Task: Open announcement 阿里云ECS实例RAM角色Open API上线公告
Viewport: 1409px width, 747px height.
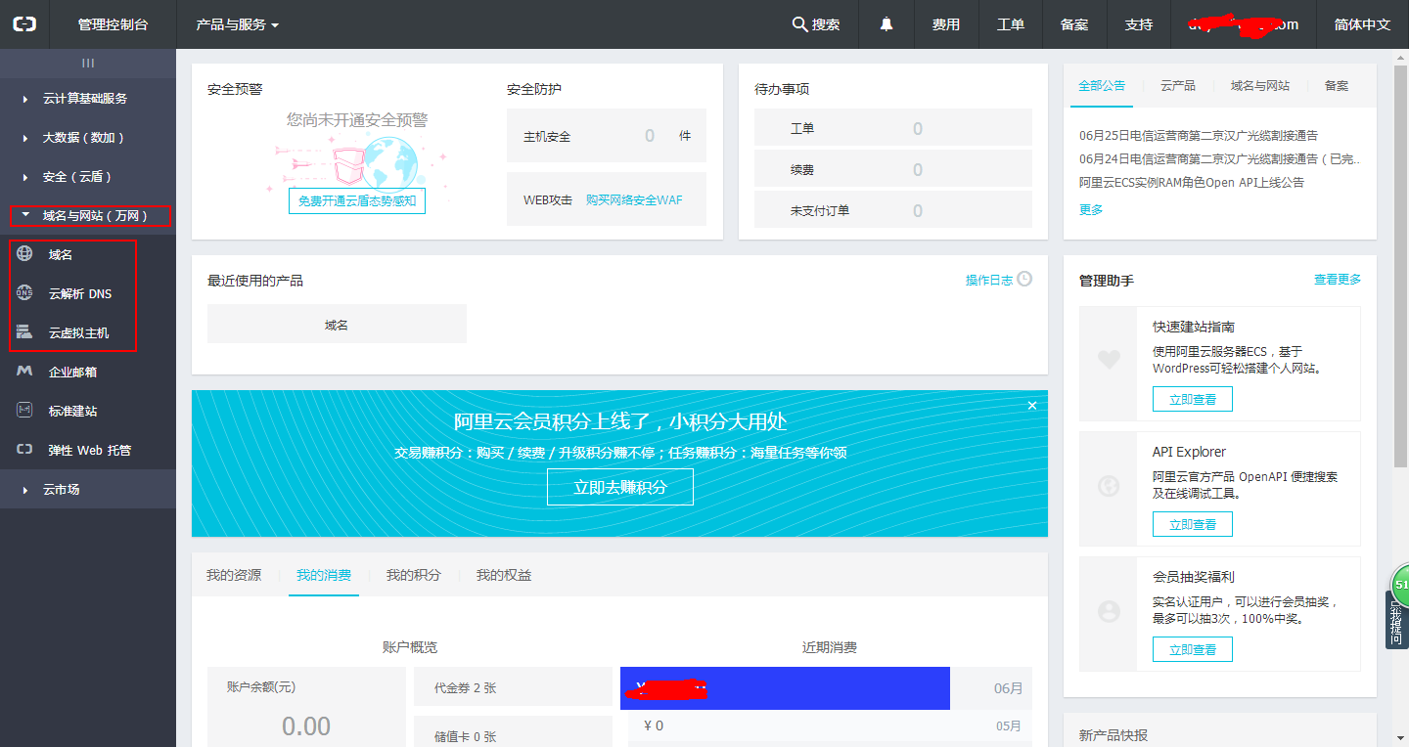Action: click(1192, 182)
